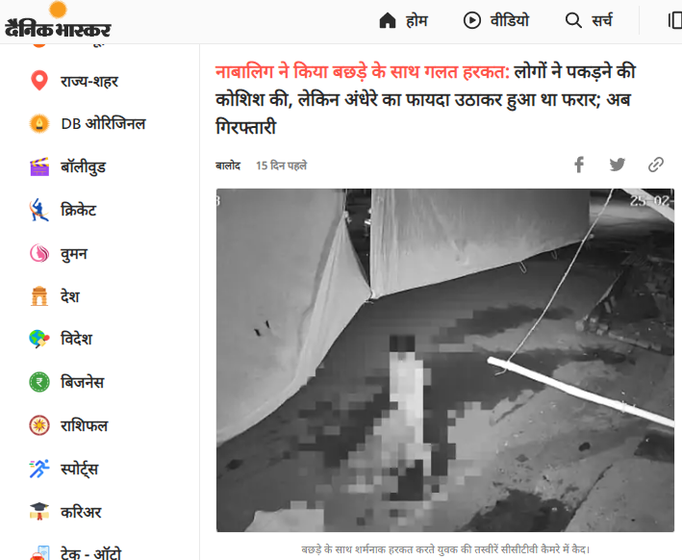Select राशिफल category
This screenshot has width=682, height=560.
point(84,425)
